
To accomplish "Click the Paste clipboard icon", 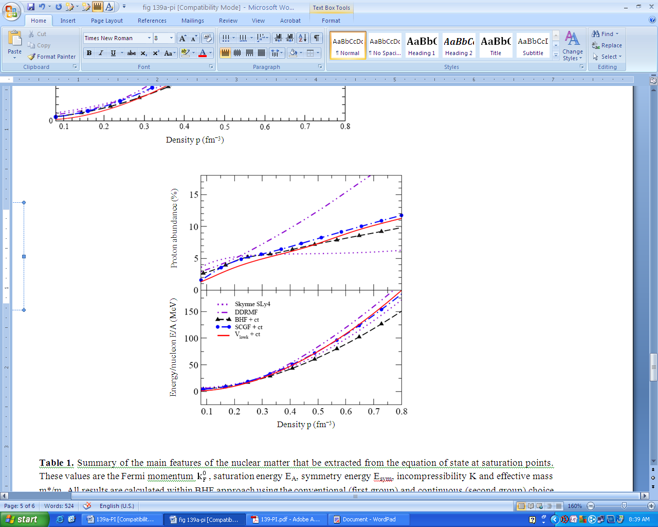I will pos(15,39).
